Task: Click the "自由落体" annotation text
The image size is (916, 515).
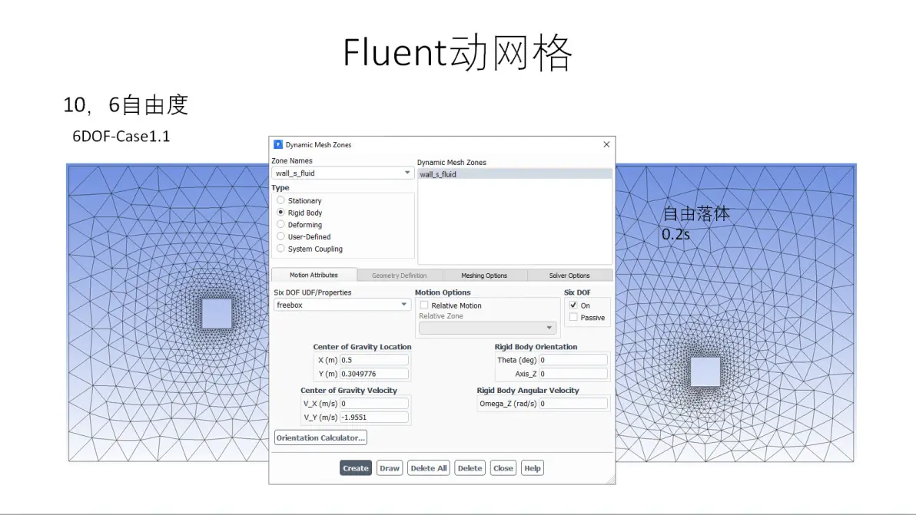Action: [x=695, y=214]
